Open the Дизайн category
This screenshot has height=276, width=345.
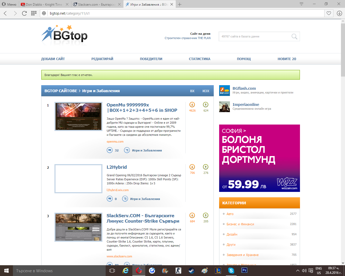coord(232,234)
